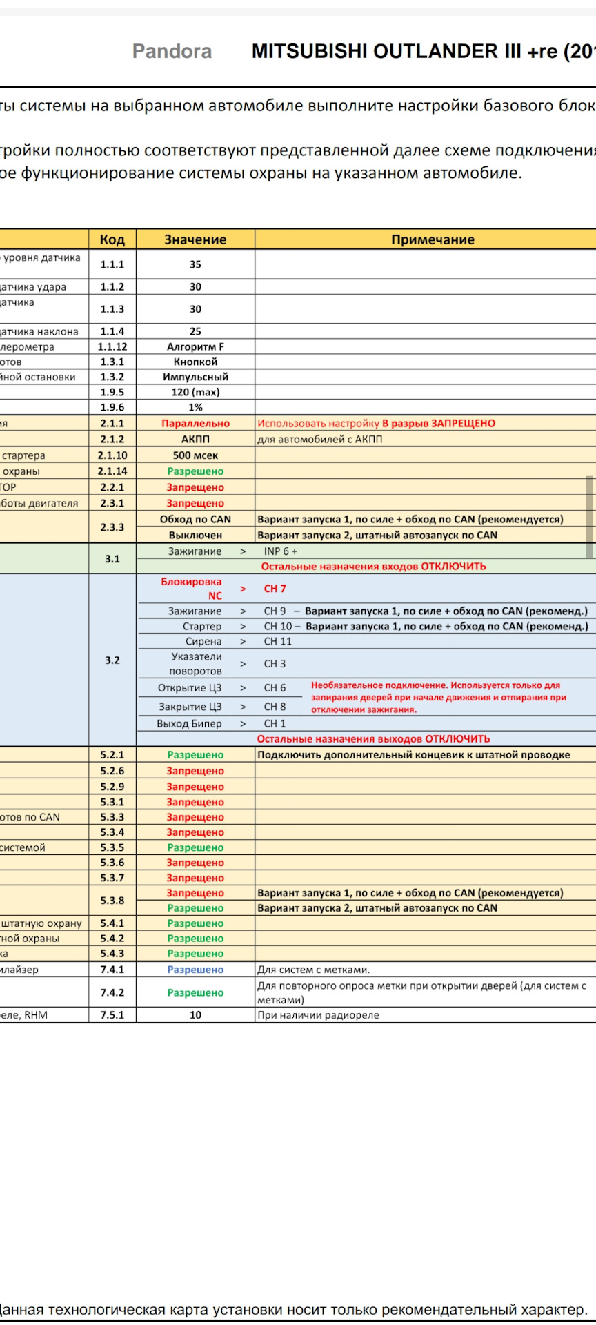Click code cell "5.3.8"
Image resolution: width=596 pixels, height=1325 pixels.
pos(112,901)
